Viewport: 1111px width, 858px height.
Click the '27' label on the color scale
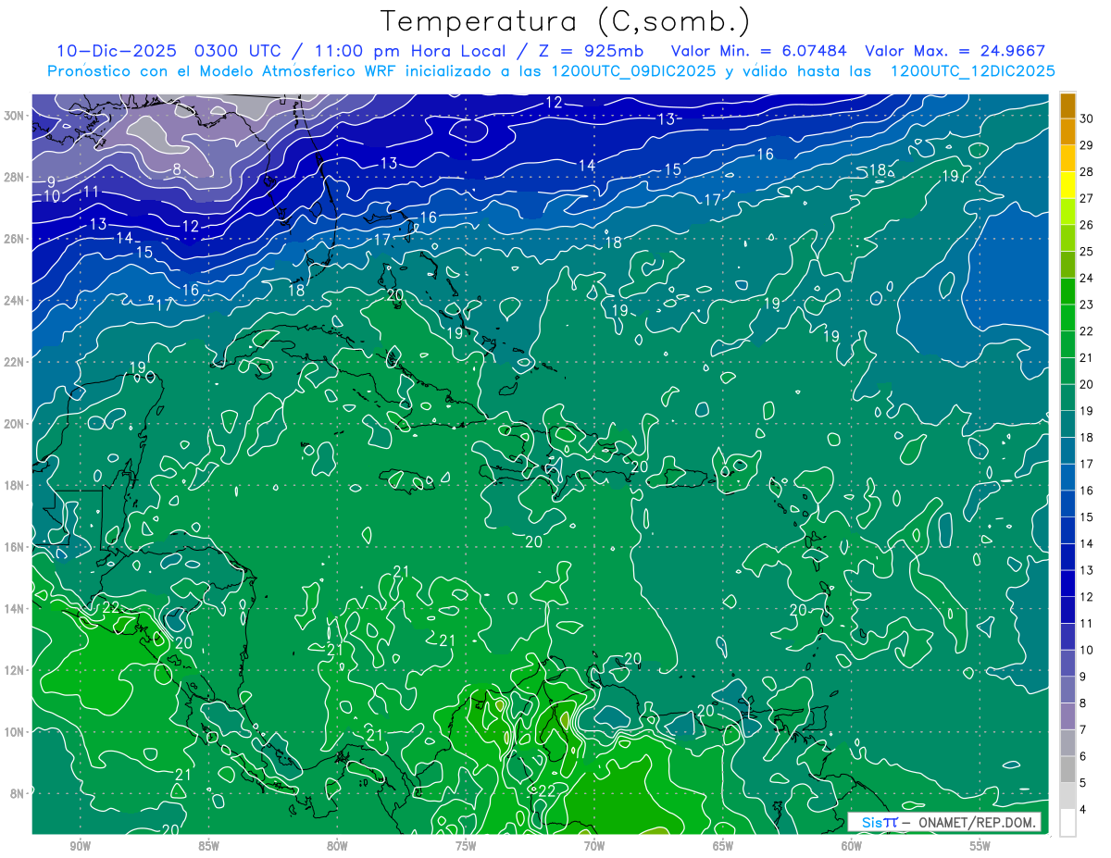(x=1087, y=198)
